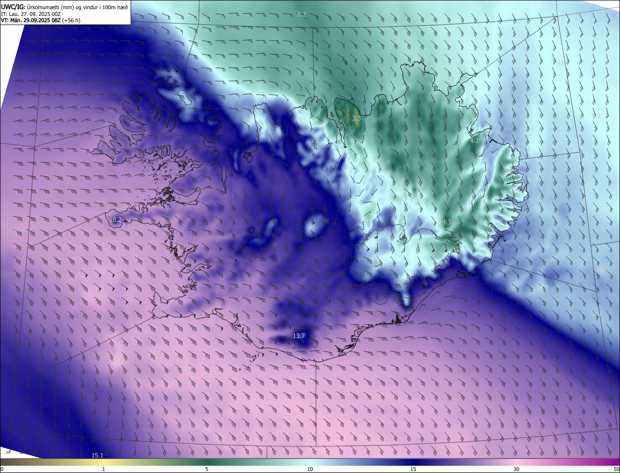Click the color scale tick labeled 1

[x=104, y=469]
